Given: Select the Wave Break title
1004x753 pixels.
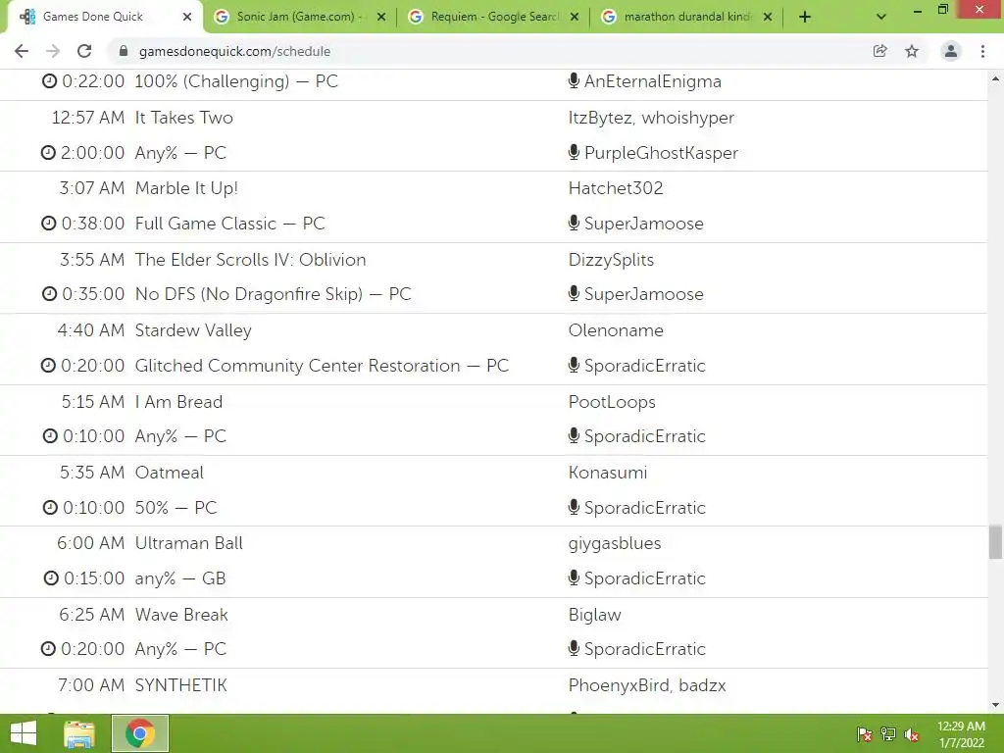Looking at the screenshot, I should (x=181, y=615).
